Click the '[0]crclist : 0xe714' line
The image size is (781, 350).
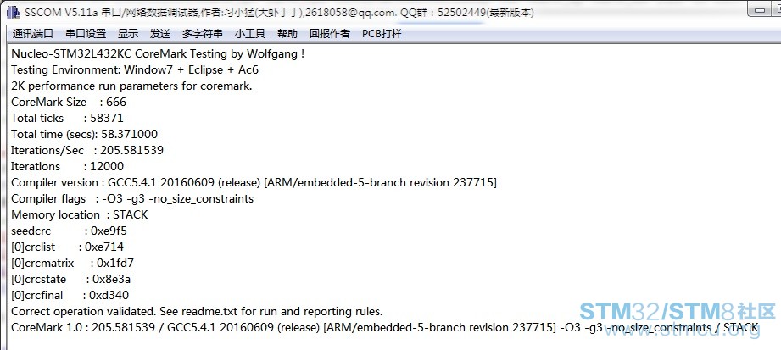[67, 247]
